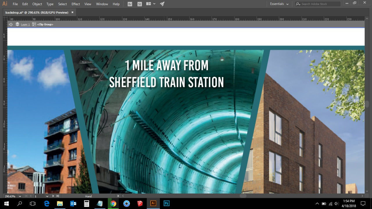The image size is (372, 209).
Task: Open the File menu
Action: 15,4
